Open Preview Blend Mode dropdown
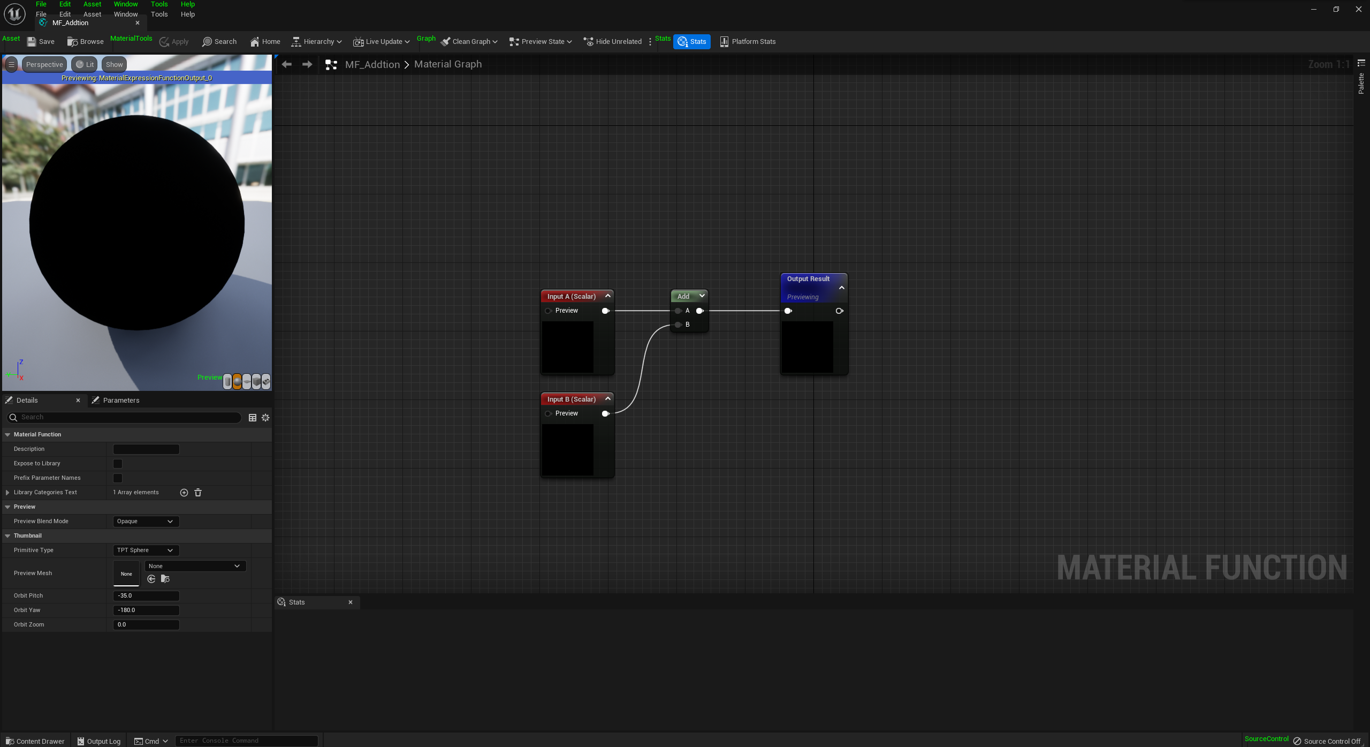The width and height of the screenshot is (1370, 747). click(146, 522)
